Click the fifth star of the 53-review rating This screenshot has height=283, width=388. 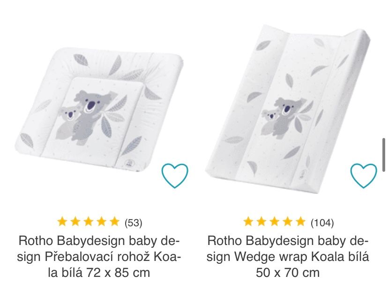click(x=114, y=222)
